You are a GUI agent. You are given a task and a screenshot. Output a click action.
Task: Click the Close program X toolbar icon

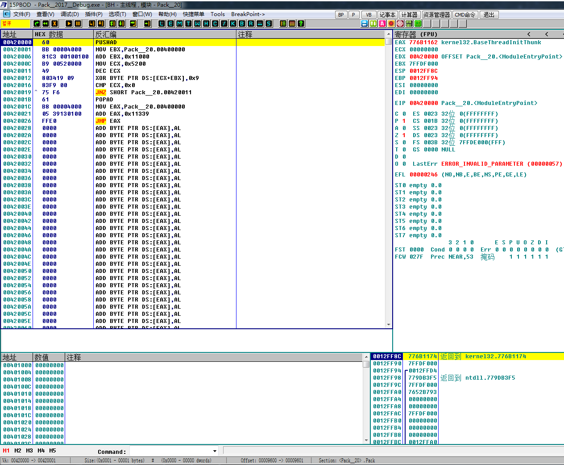[54, 24]
